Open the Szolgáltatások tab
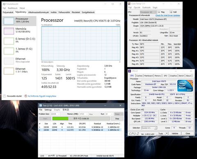The height and width of the screenshot is (159, 197). point(88,12)
